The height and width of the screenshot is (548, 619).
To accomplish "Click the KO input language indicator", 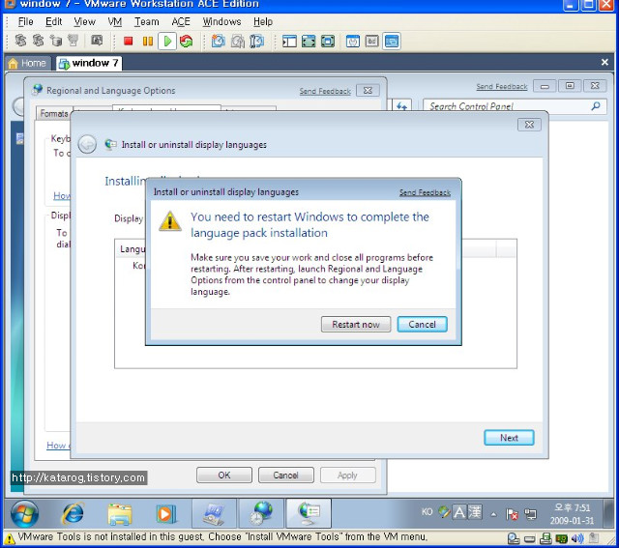I will pos(427,511).
